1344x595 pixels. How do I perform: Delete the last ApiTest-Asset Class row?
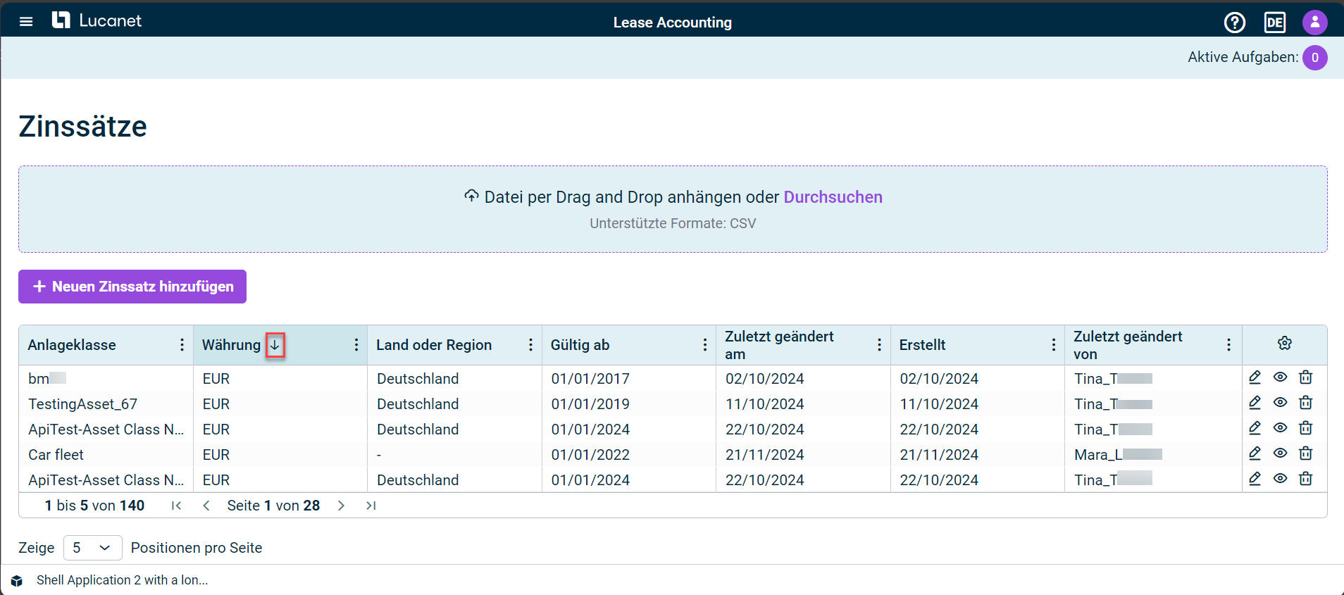(x=1306, y=479)
